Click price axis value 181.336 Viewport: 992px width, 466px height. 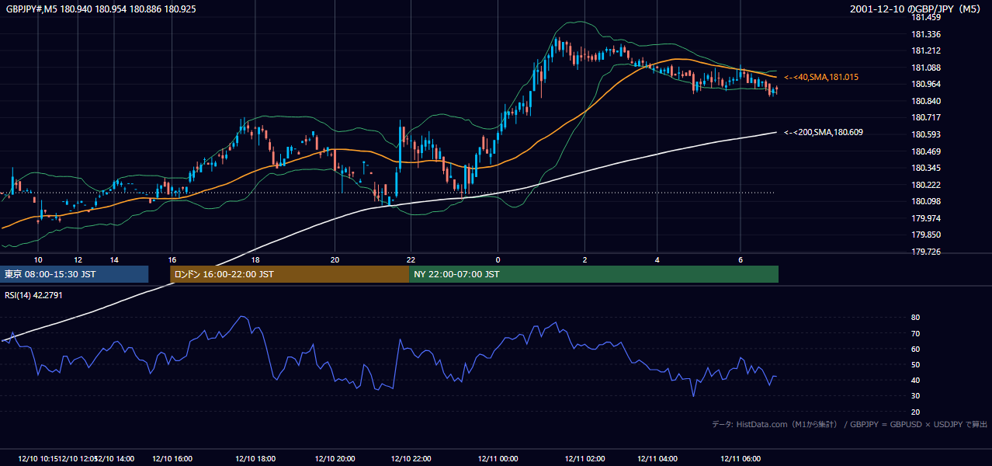coord(925,34)
